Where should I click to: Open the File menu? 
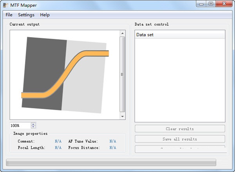pyautogui.click(x=9, y=15)
